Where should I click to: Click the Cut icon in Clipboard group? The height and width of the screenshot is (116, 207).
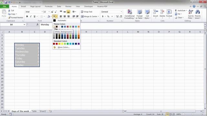(9, 10)
